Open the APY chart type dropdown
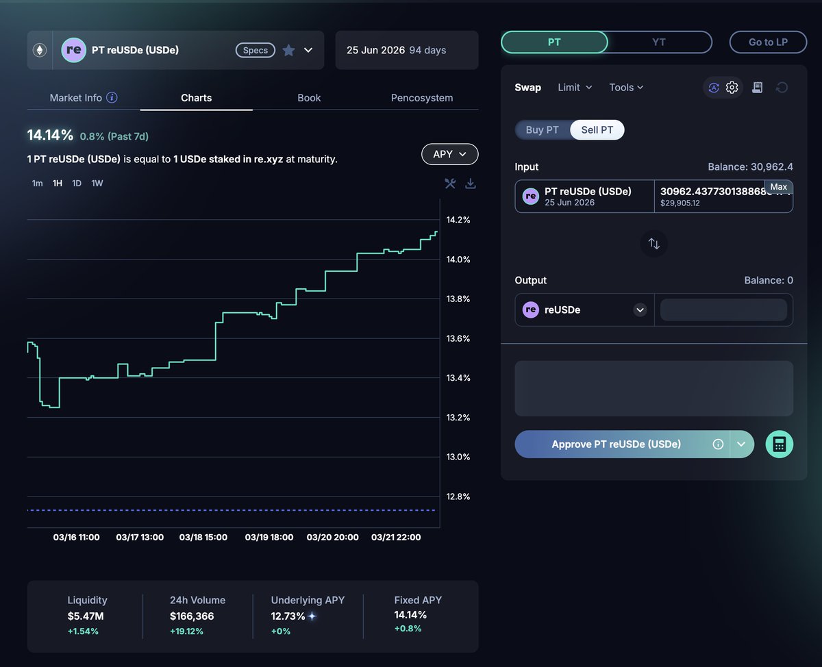 point(450,154)
